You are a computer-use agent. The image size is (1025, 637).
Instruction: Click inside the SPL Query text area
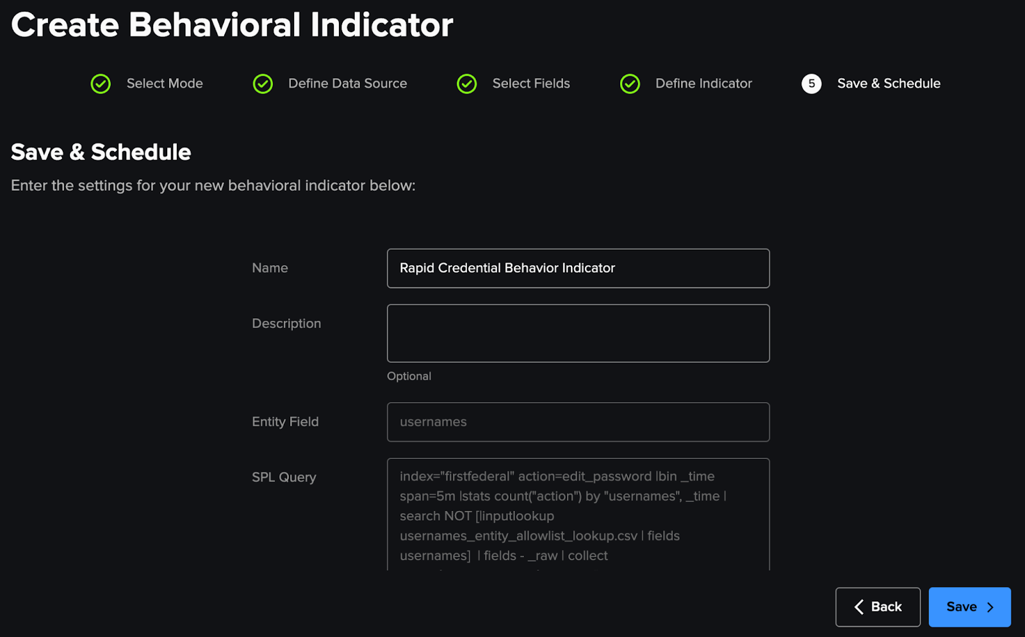point(577,515)
